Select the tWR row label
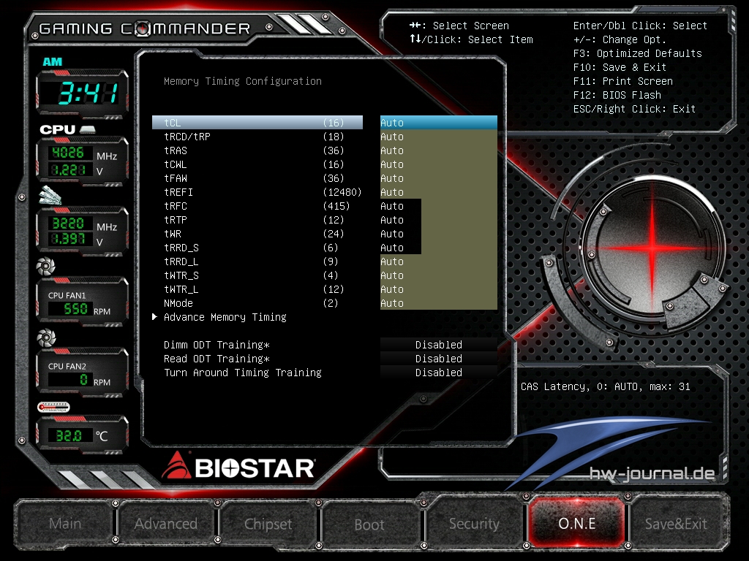Screen dimensions: 749x561 point(173,233)
